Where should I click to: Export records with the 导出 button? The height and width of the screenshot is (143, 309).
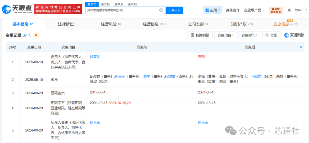pyautogui.click(x=271, y=35)
